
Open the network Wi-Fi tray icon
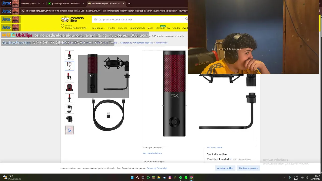click(302, 178)
